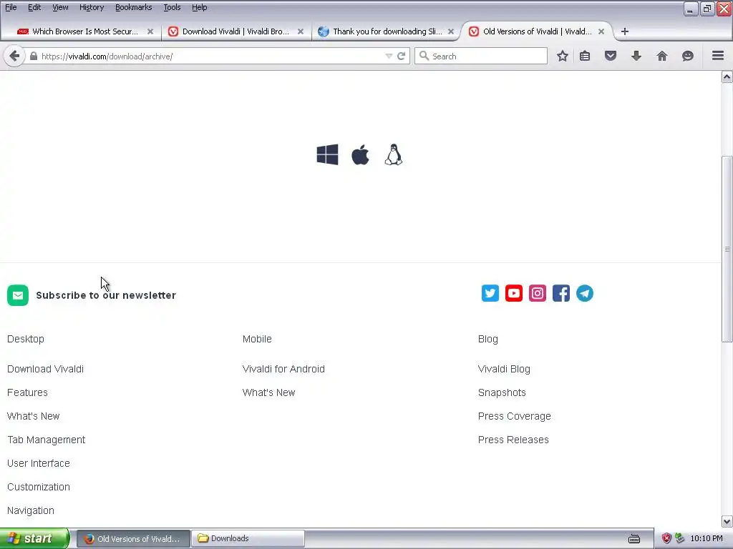
Task: Click the vertical scrollbar down arrow
Action: [x=727, y=521]
